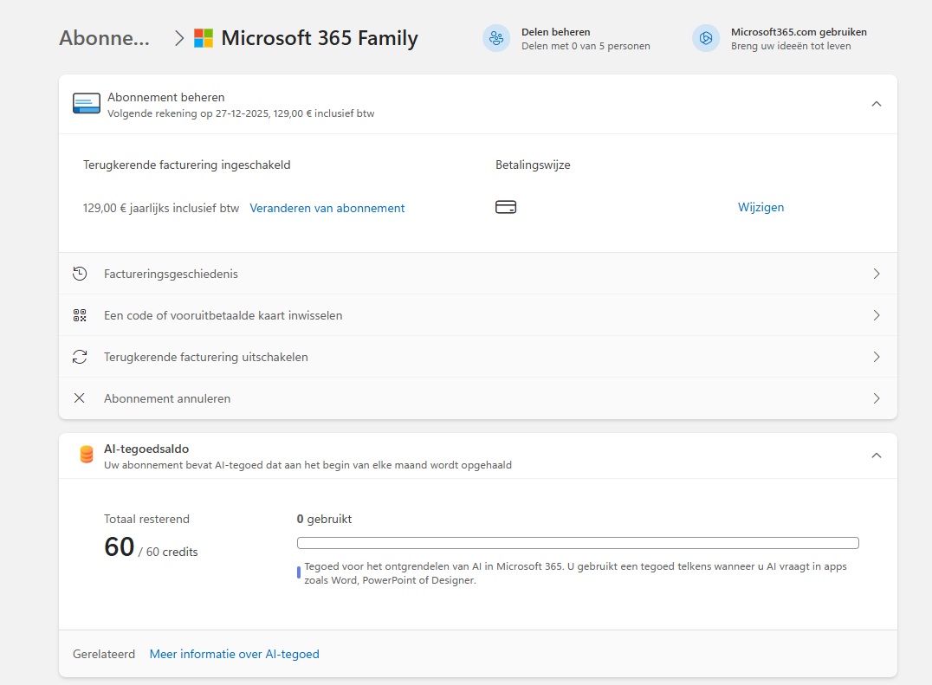Click the chevron on the code inwisselen row
Screen dimensions: 932x685
click(x=877, y=315)
